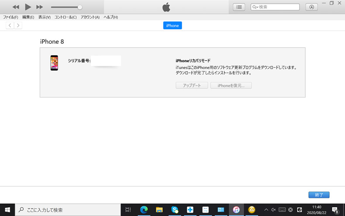
Task: Click the muted speaker tray icon
Action: click(x=273, y=210)
